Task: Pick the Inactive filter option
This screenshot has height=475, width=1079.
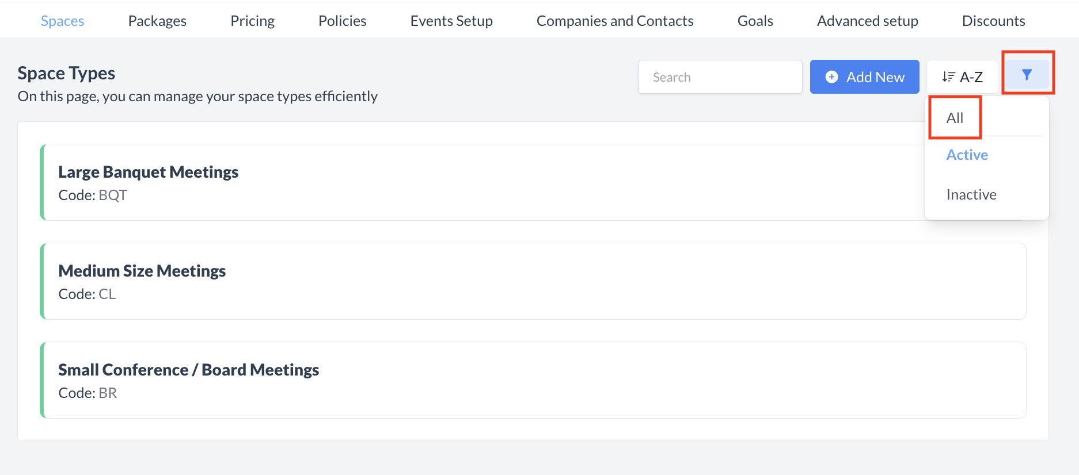Action: [x=971, y=195]
